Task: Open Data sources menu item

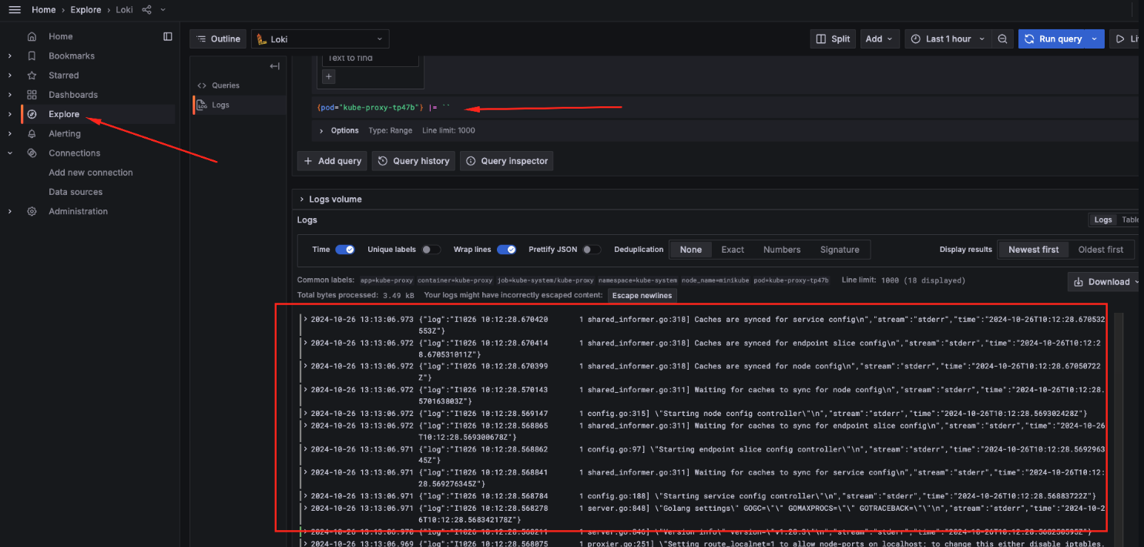Action: 75,192
